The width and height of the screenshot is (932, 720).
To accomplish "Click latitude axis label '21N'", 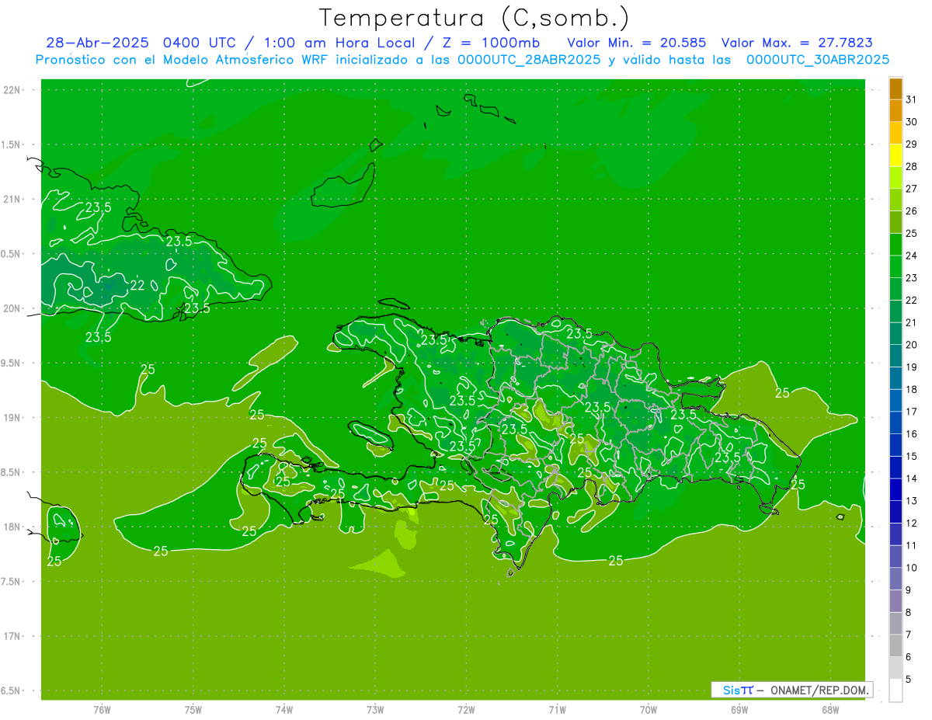I will click(x=12, y=200).
